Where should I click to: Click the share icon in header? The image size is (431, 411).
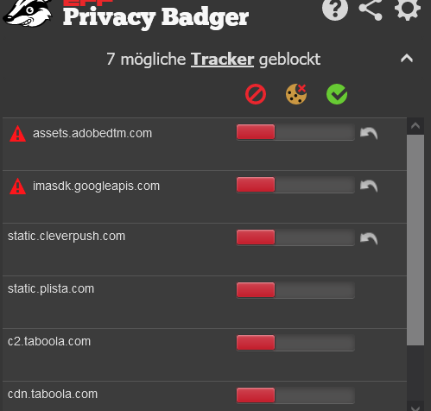coord(371,9)
